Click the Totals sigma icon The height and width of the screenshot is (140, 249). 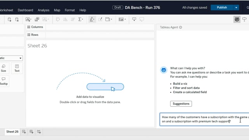(80, 19)
